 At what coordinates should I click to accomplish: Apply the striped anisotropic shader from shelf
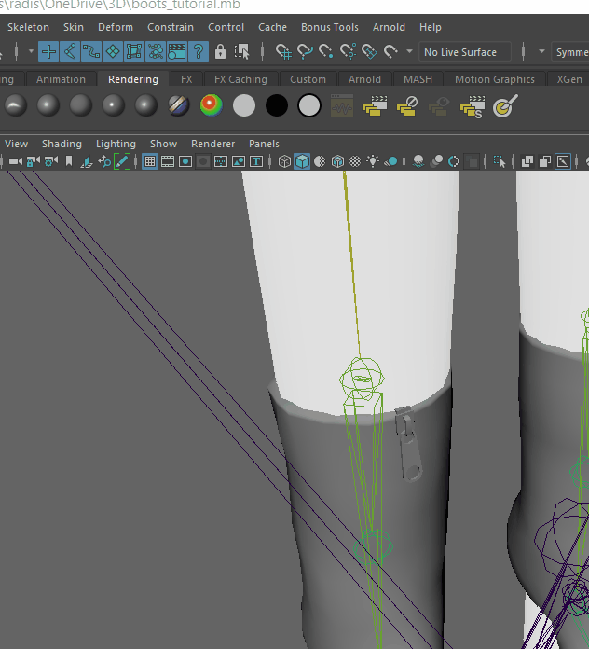click(179, 106)
